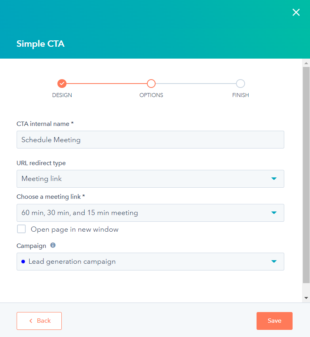Screen dimensions: 310x337
Task: Click the DESIGN step label
Action: (62, 95)
